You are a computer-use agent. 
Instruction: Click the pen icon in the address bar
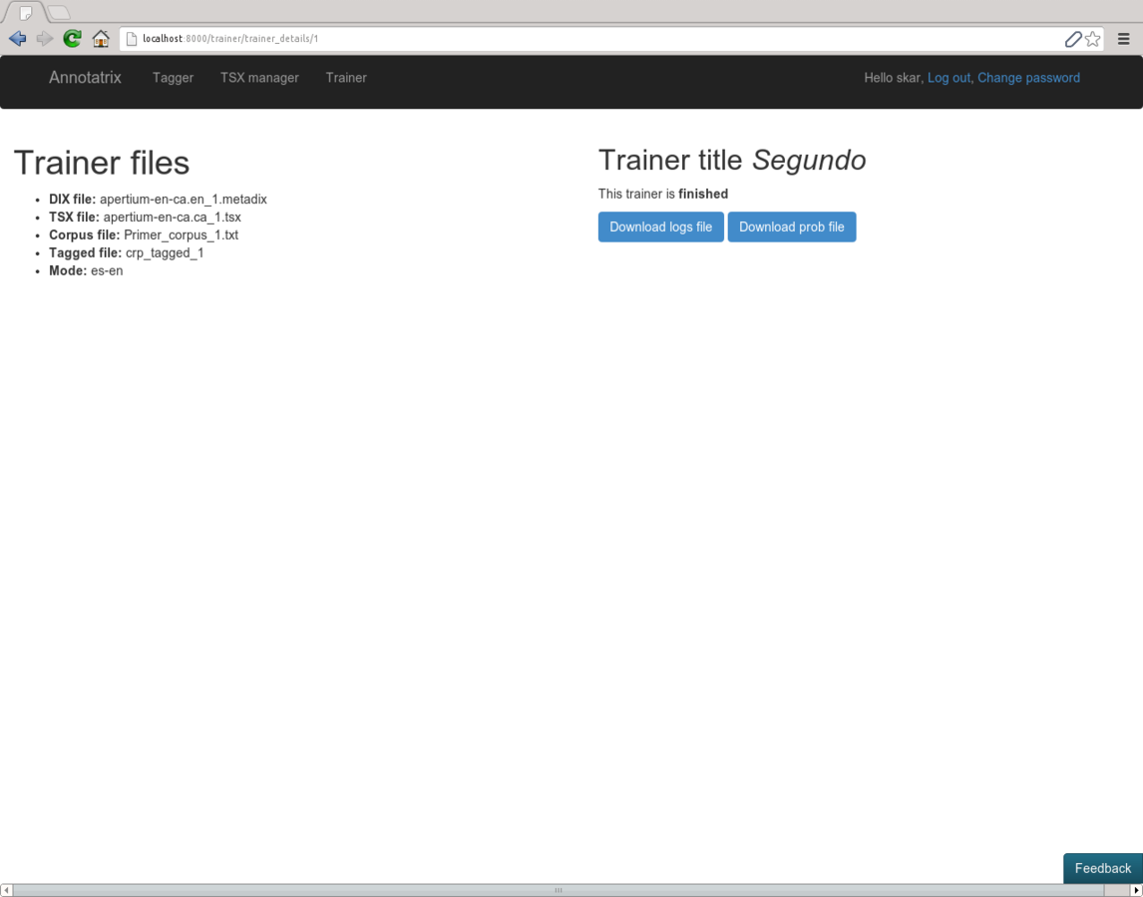pyautogui.click(x=1073, y=39)
